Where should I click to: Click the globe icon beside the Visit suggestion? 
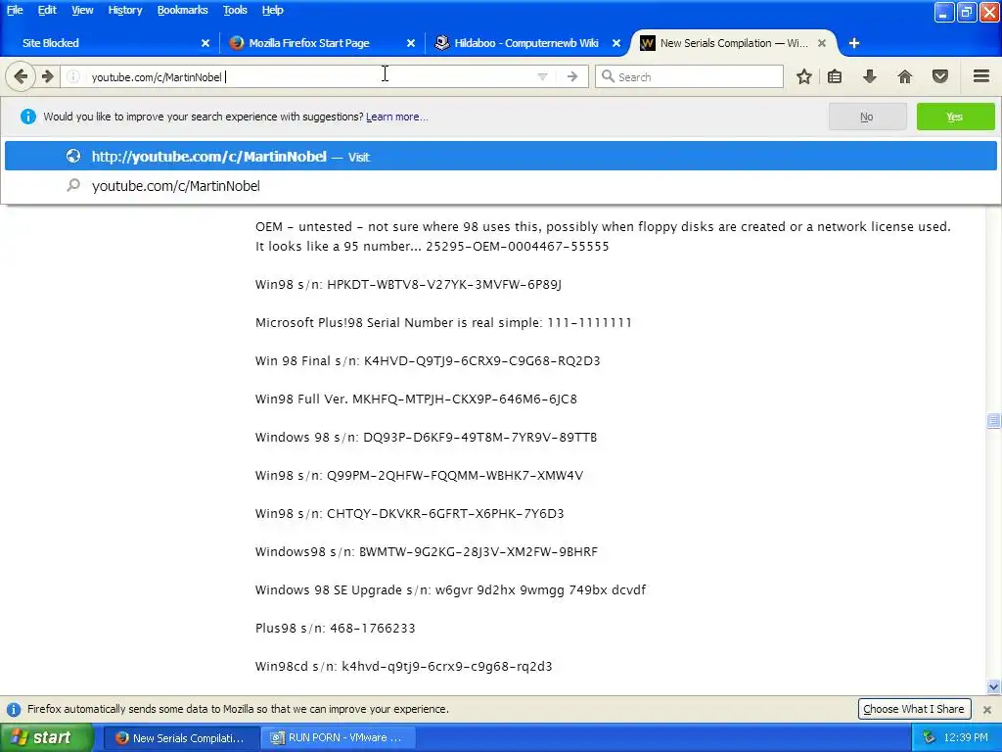(x=73, y=156)
